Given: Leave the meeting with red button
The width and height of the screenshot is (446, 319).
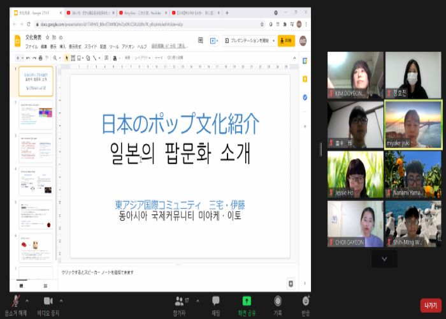Looking at the screenshot, I should (x=430, y=304).
